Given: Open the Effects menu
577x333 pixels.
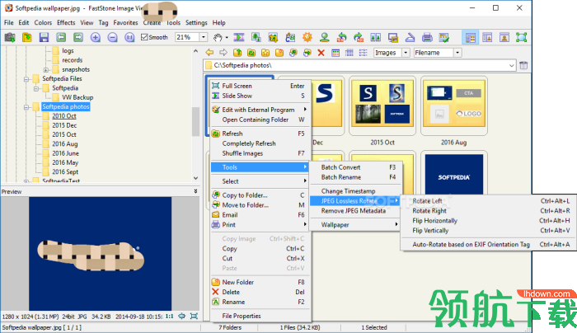Looking at the screenshot, I should coord(66,23).
